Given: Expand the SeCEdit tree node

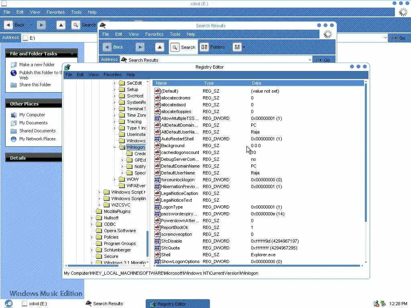Looking at the screenshot, I should pos(114,83).
